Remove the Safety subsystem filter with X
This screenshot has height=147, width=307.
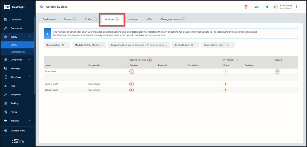(228, 45)
